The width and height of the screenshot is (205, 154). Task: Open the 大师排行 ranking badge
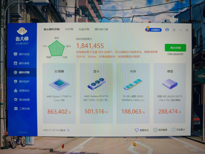click(x=153, y=30)
